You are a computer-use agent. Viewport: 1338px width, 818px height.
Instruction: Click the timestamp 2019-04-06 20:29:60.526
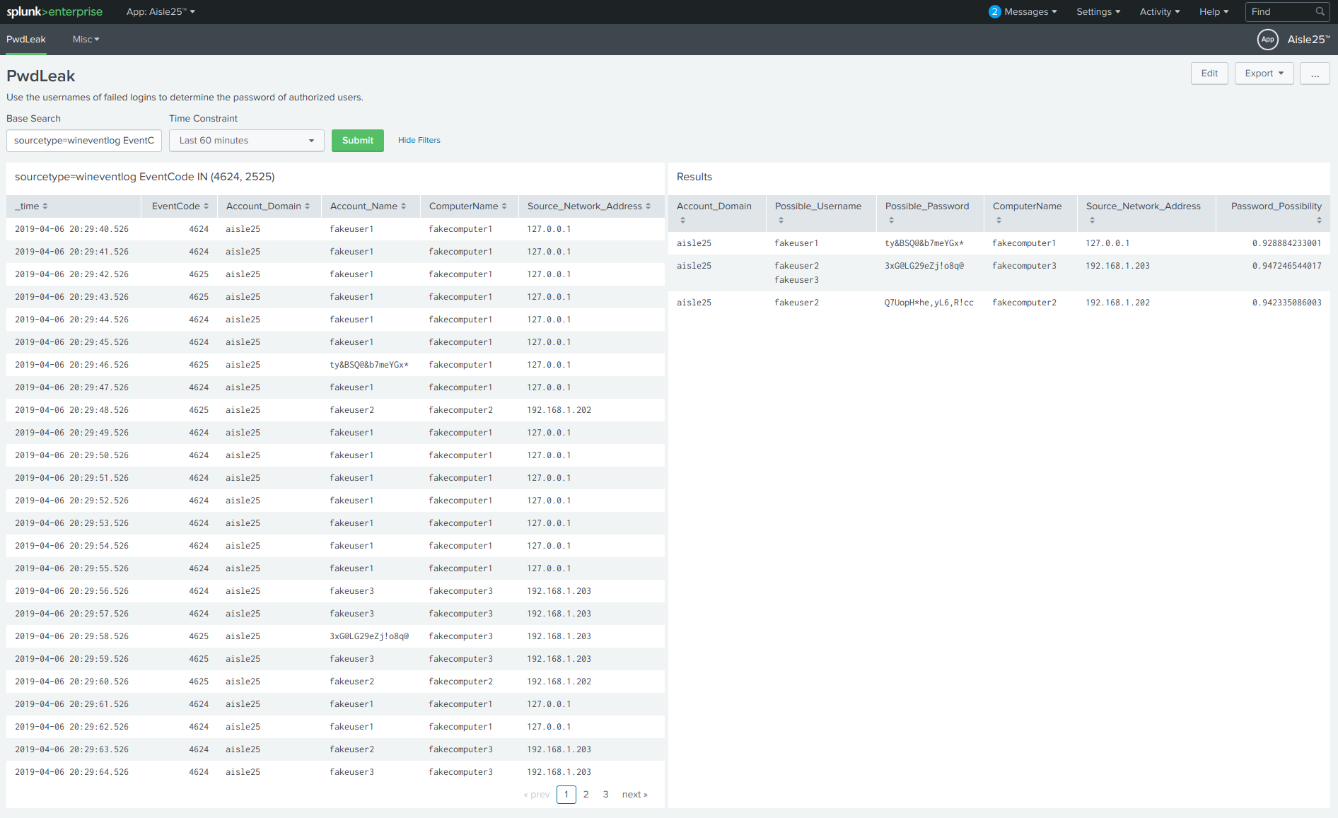coord(72,682)
